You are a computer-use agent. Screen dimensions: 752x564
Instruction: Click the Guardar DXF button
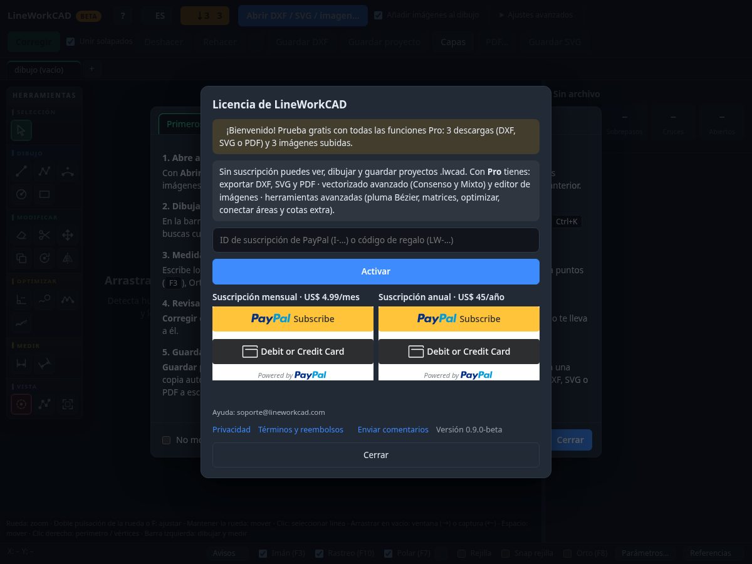point(302,42)
